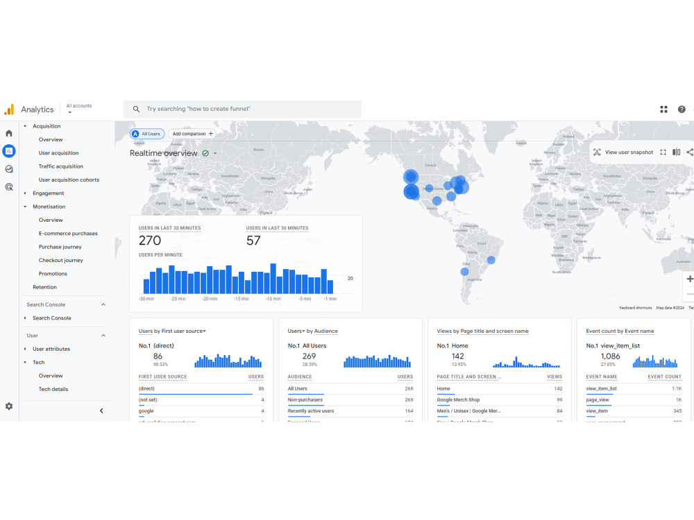Expand the nested Search Console item

(25, 318)
